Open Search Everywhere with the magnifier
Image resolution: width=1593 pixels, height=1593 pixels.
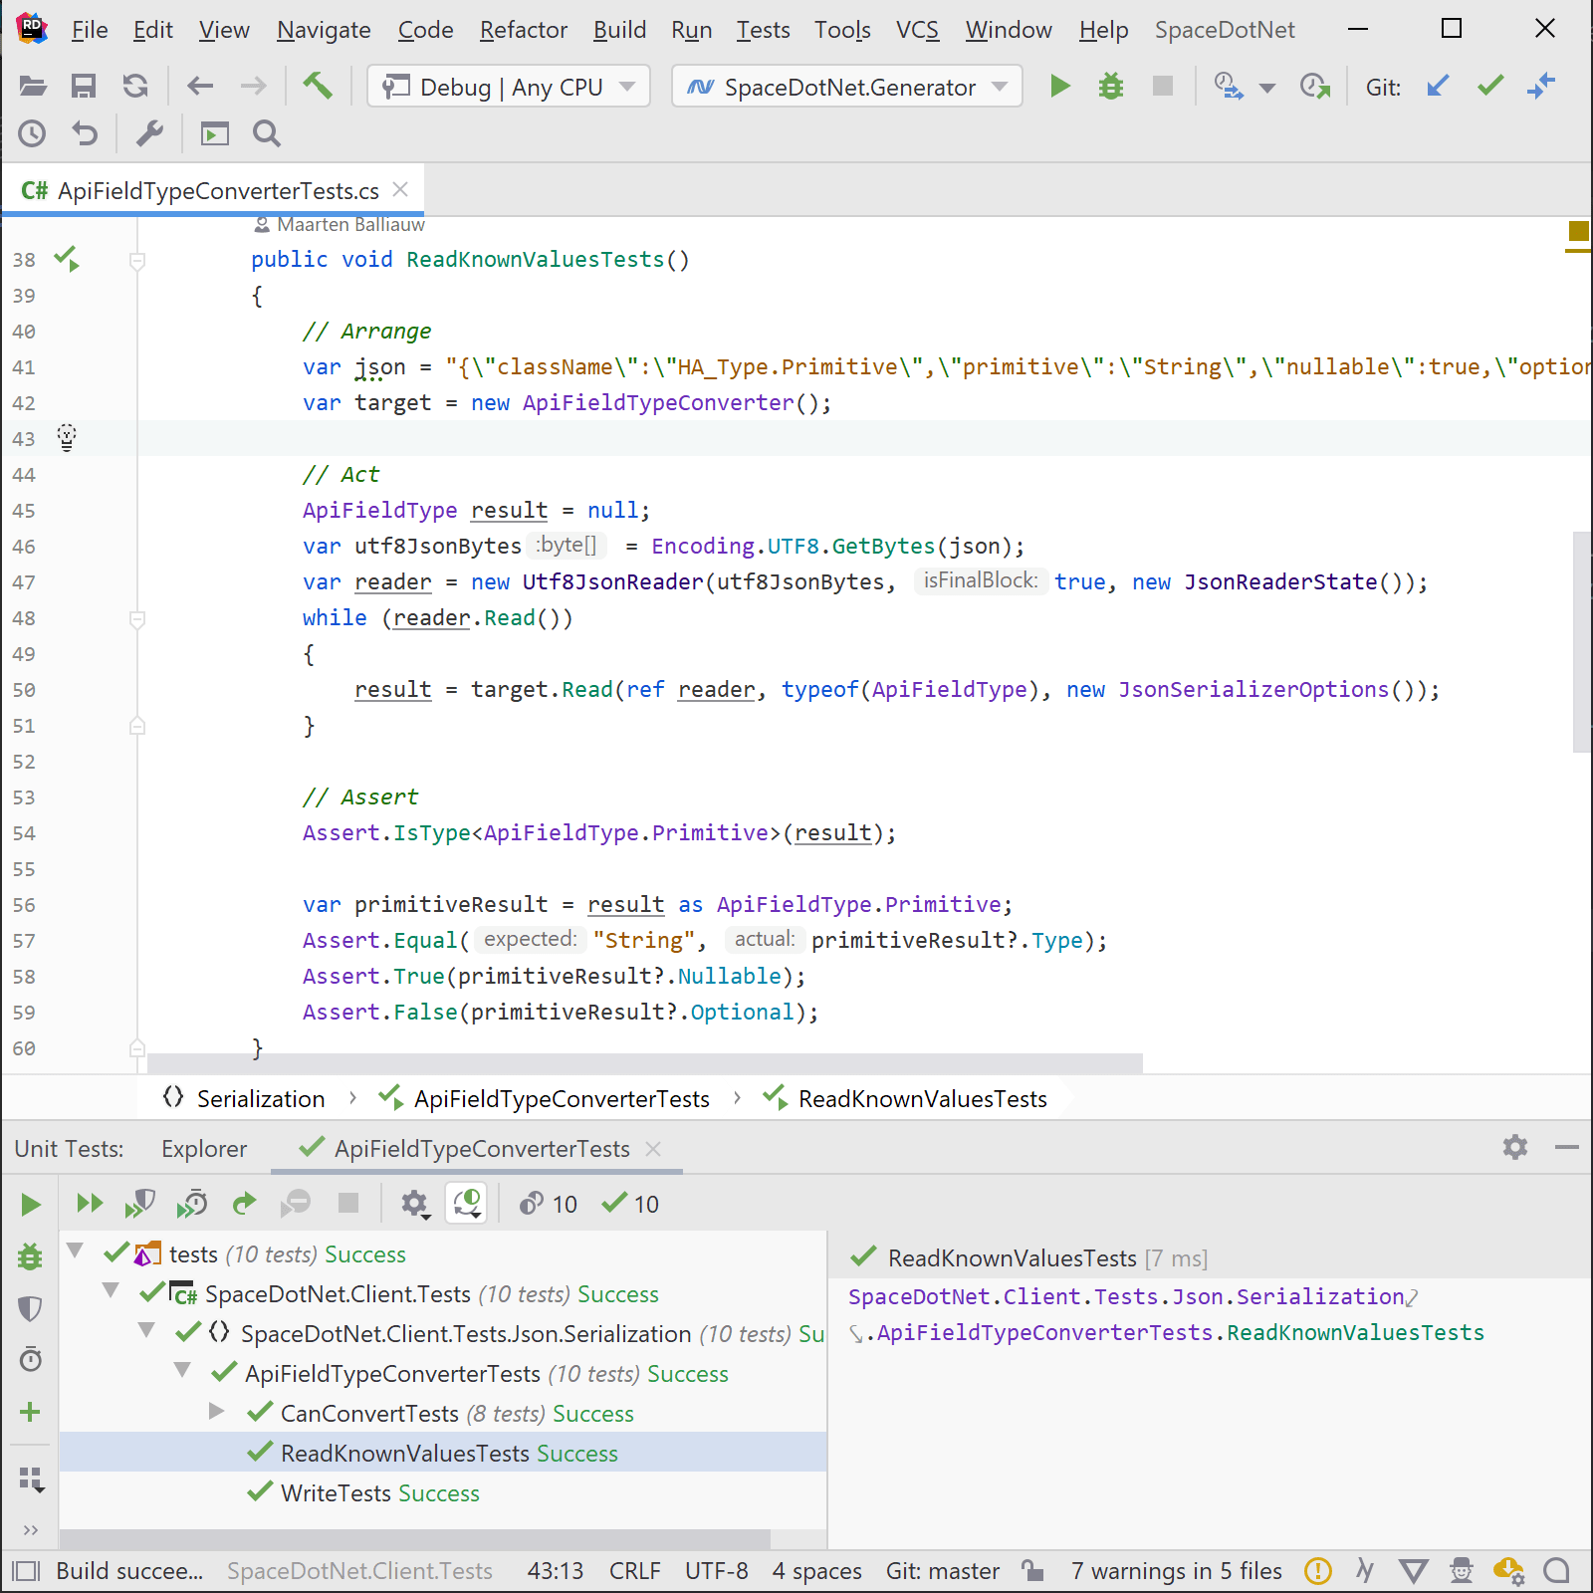coord(266,132)
